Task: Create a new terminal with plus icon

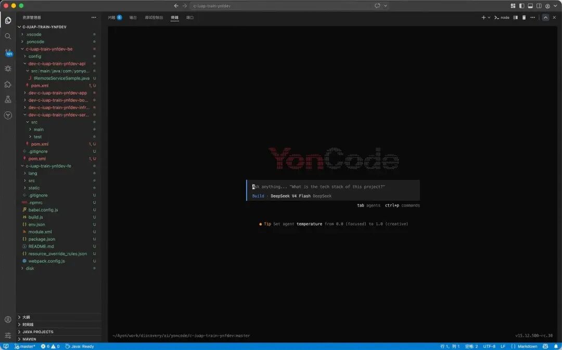Action: click(483, 17)
